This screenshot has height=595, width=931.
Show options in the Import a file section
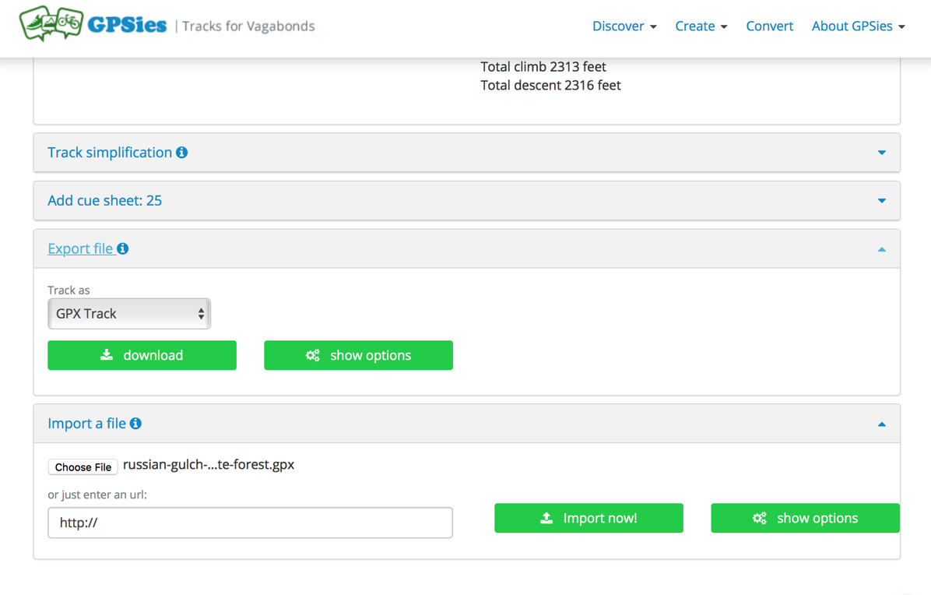point(806,518)
